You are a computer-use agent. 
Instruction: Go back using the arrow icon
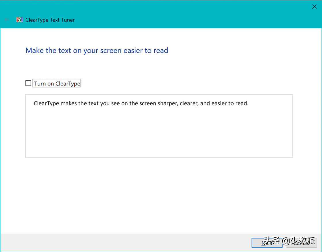[x=7, y=20]
